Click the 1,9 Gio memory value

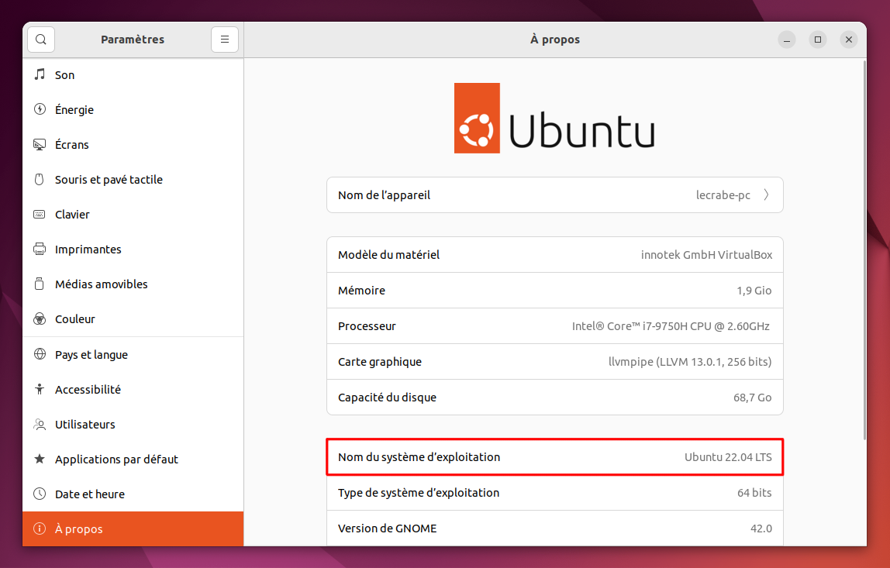754,291
